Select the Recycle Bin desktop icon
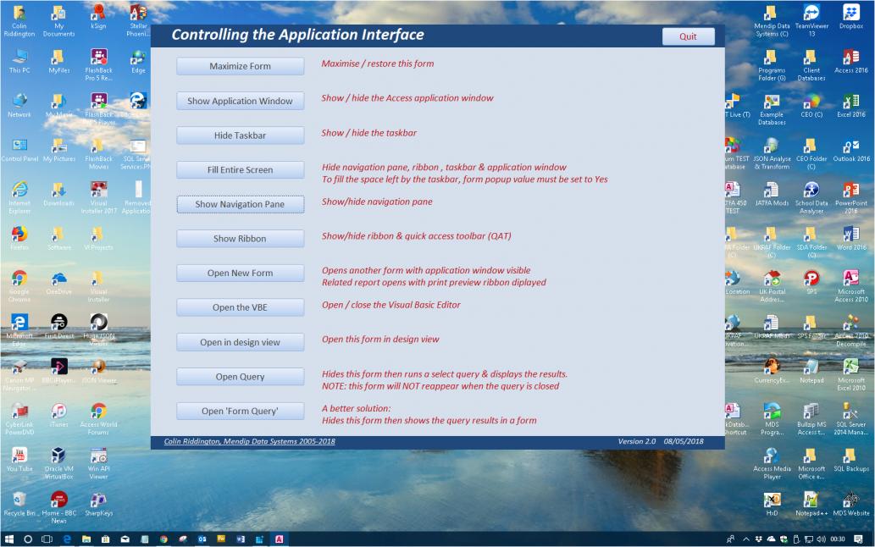875x547 pixels. click(x=19, y=504)
